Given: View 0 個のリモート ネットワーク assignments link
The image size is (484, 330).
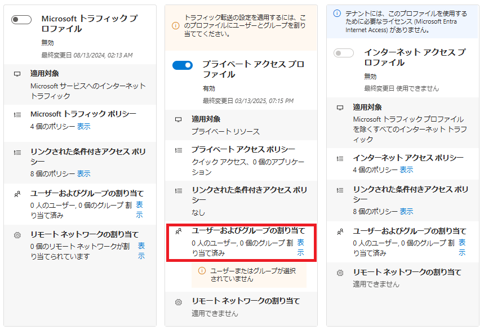Looking at the screenshot, I should click(141, 251).
